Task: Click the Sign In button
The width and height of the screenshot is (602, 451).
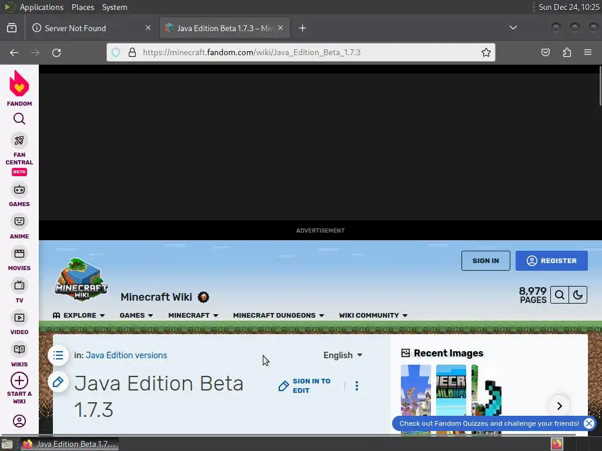Action: click(486, 261)
